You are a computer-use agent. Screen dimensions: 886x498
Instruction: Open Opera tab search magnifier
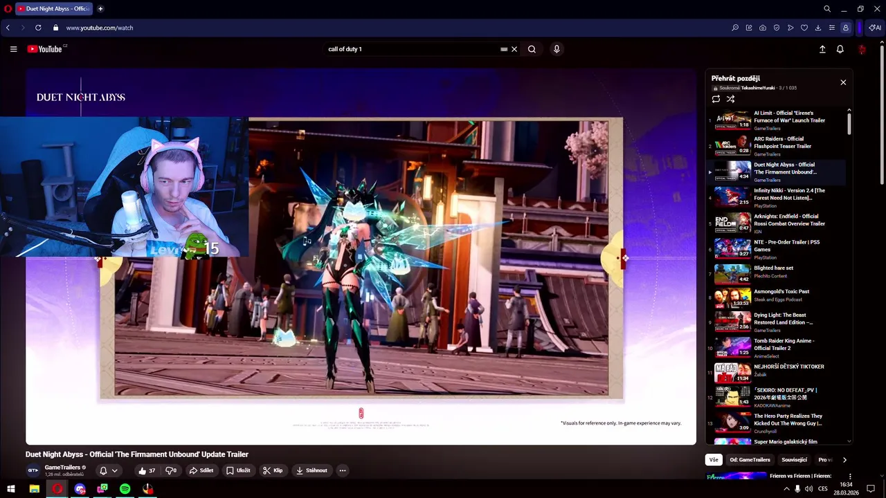point(827,9)
